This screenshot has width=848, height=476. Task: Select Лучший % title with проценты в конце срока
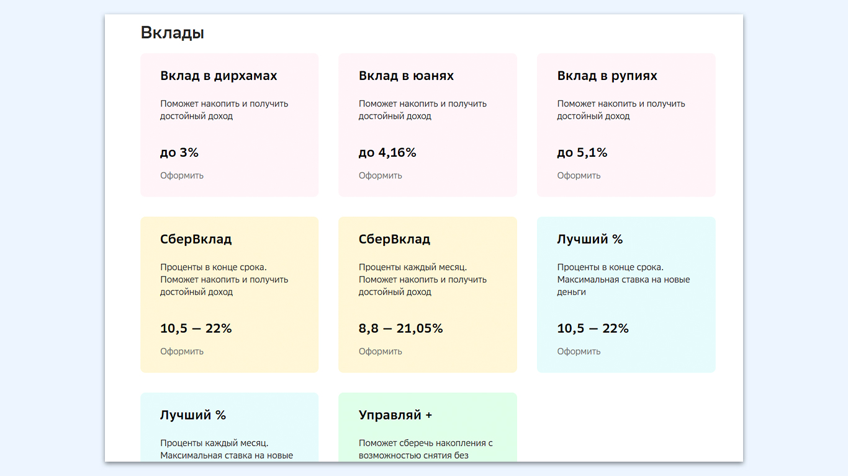click(x=590, y=239)
